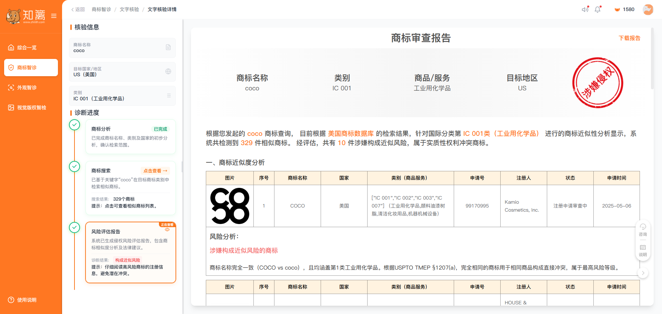The image size is (662, 314).
Task: Click the 注册申请审查中 status cell
Action: tap(570, 206)
